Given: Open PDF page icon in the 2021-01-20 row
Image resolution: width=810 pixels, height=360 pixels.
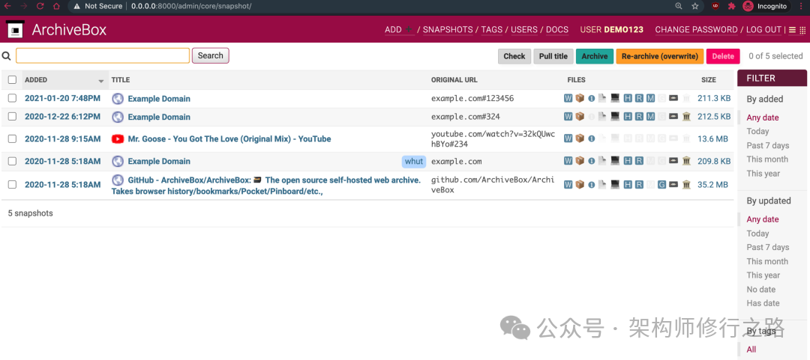Looking at the screenshot, I should (602, 99).
